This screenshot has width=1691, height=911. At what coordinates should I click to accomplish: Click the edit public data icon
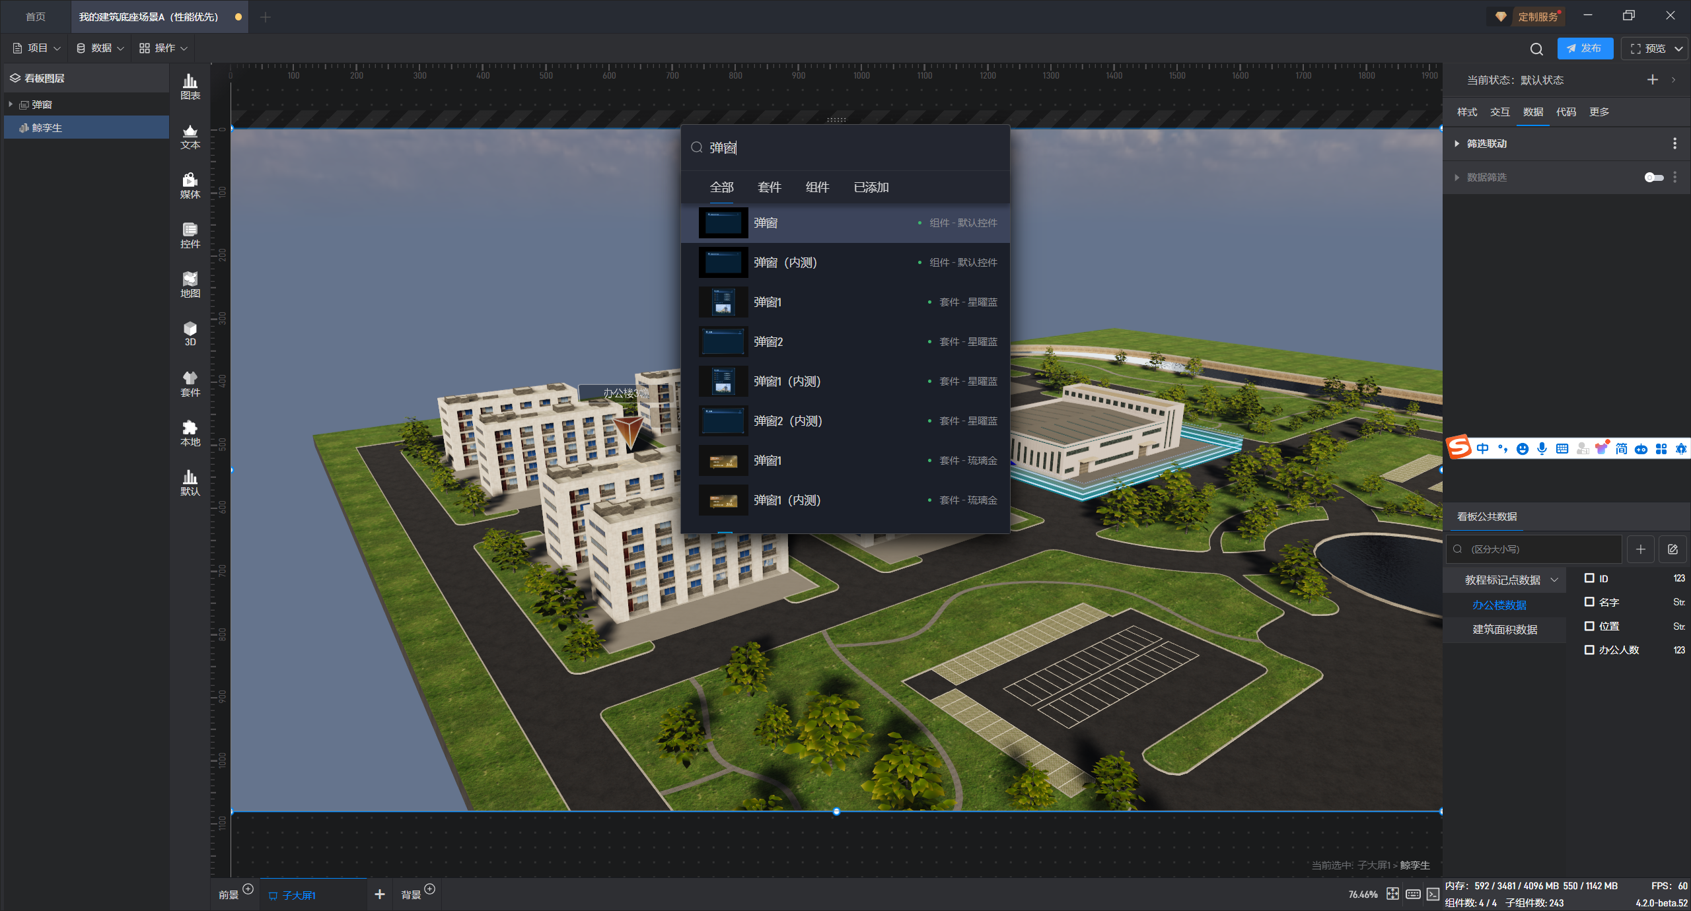coord(1673,549)
